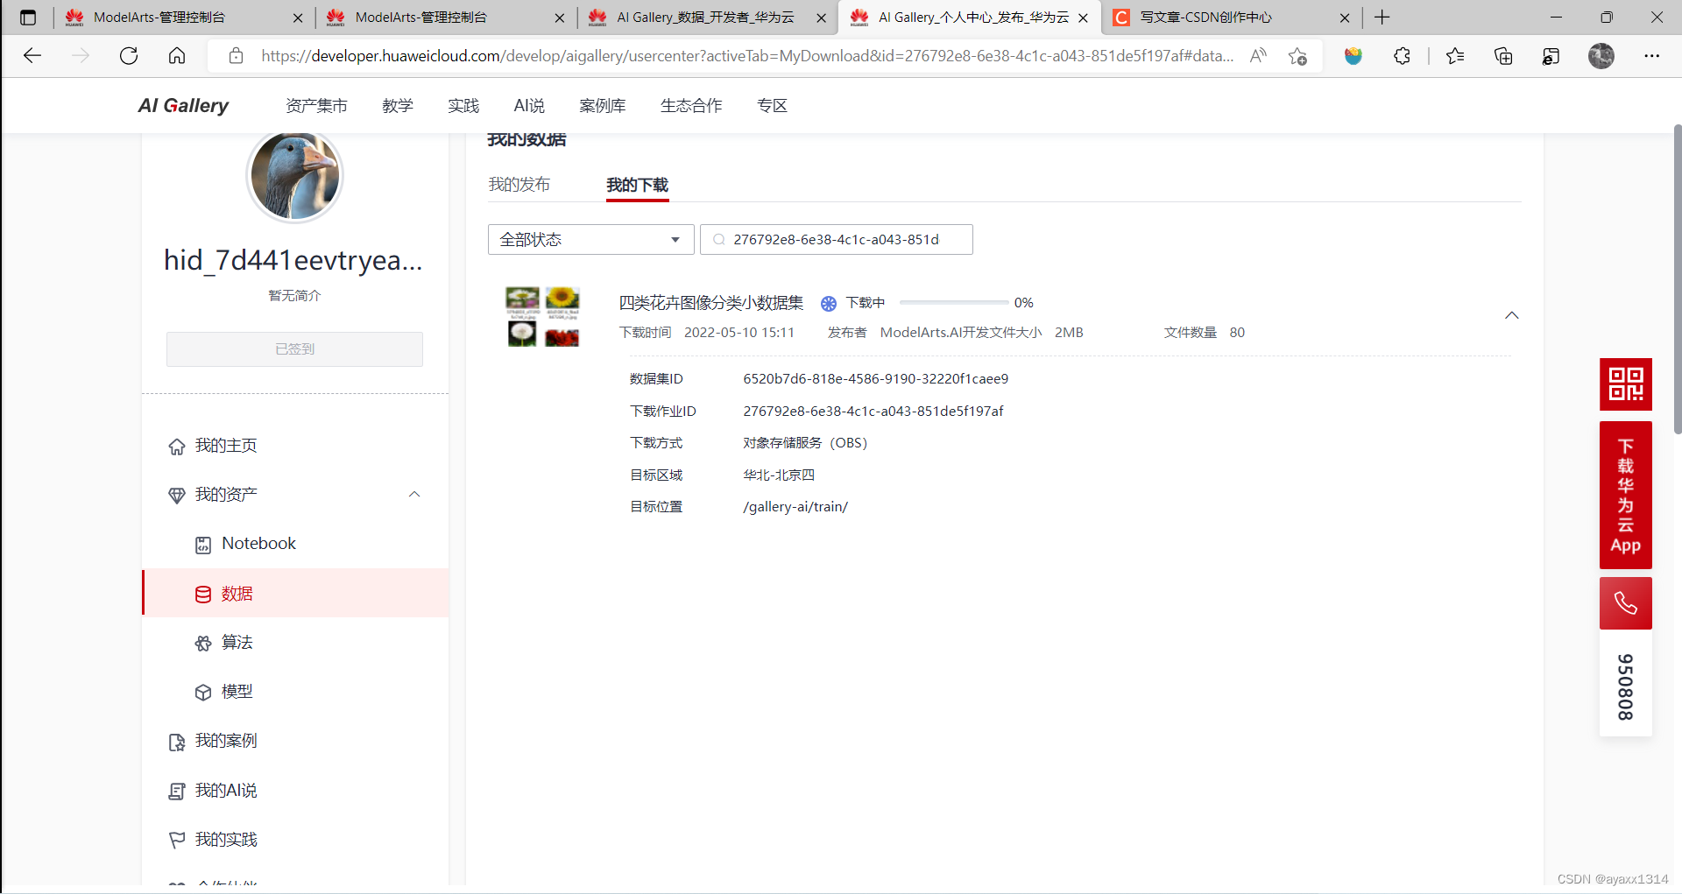Select 算法 in the sidebar menu
Image resolution: width=1682 pixels, height=894 pixels.
pyautogui.click(x=237, y=643)
